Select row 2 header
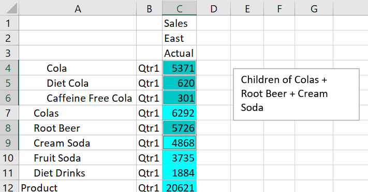Image resolution: width=368 pixels, height=192 pixels. (9, 38)
